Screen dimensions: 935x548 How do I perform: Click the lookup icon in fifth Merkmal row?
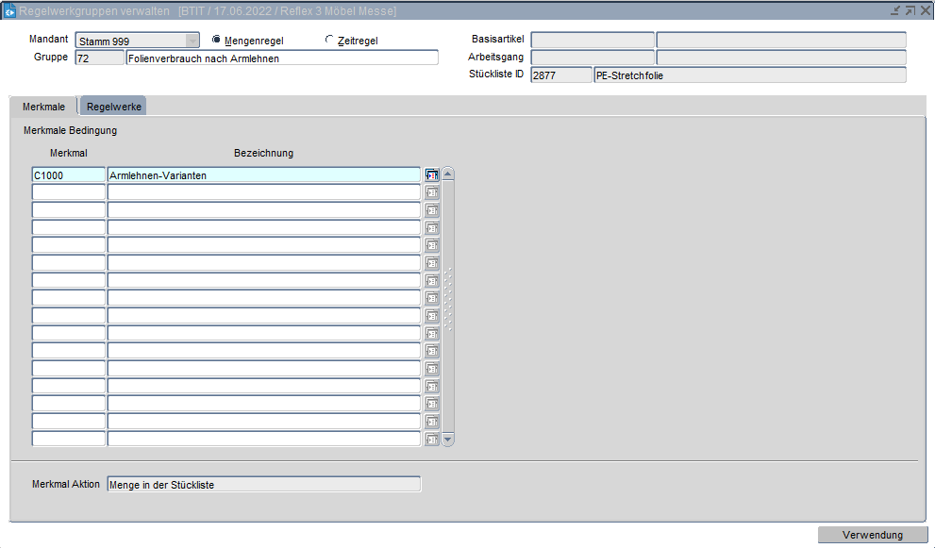(x=432, y=245)
